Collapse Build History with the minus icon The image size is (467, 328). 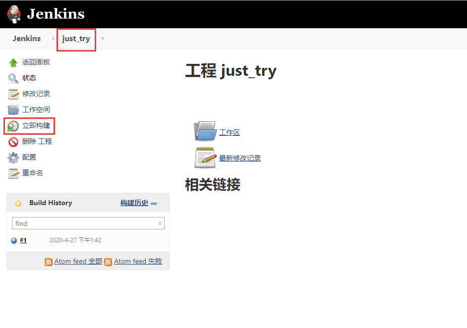coord(154,204)
